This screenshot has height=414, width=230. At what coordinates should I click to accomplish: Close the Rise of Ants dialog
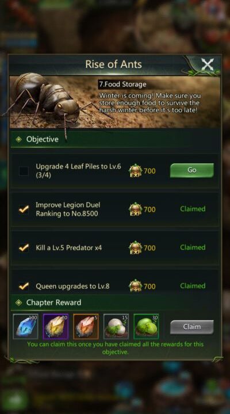tap(208, 64)
